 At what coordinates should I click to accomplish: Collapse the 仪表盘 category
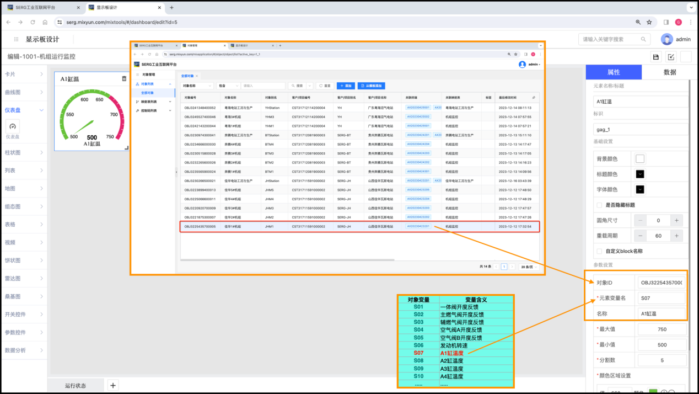(41, 110)
